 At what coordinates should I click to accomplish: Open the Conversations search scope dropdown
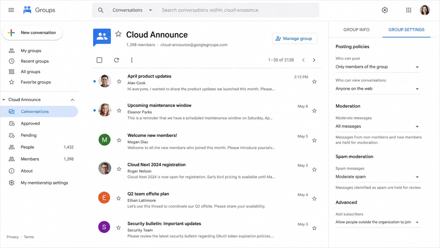(132, 10)
